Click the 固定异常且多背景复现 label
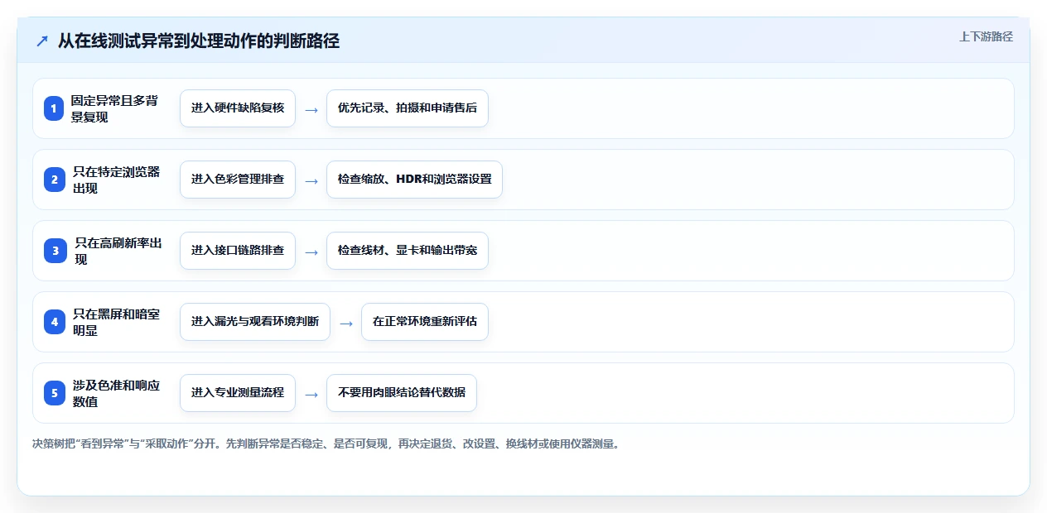This screenshot has height=513, width=1047. (114, 108)
